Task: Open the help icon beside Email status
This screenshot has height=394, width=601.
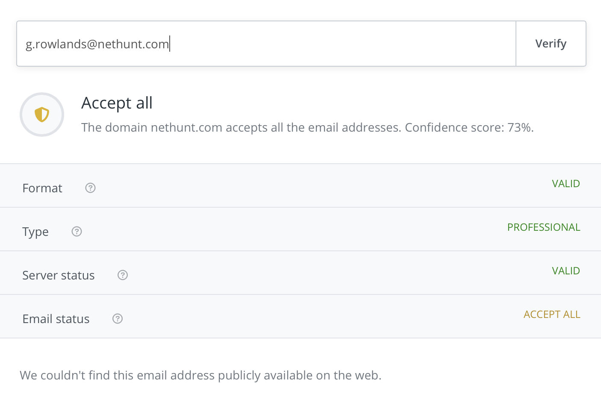Action: (118, 319)
